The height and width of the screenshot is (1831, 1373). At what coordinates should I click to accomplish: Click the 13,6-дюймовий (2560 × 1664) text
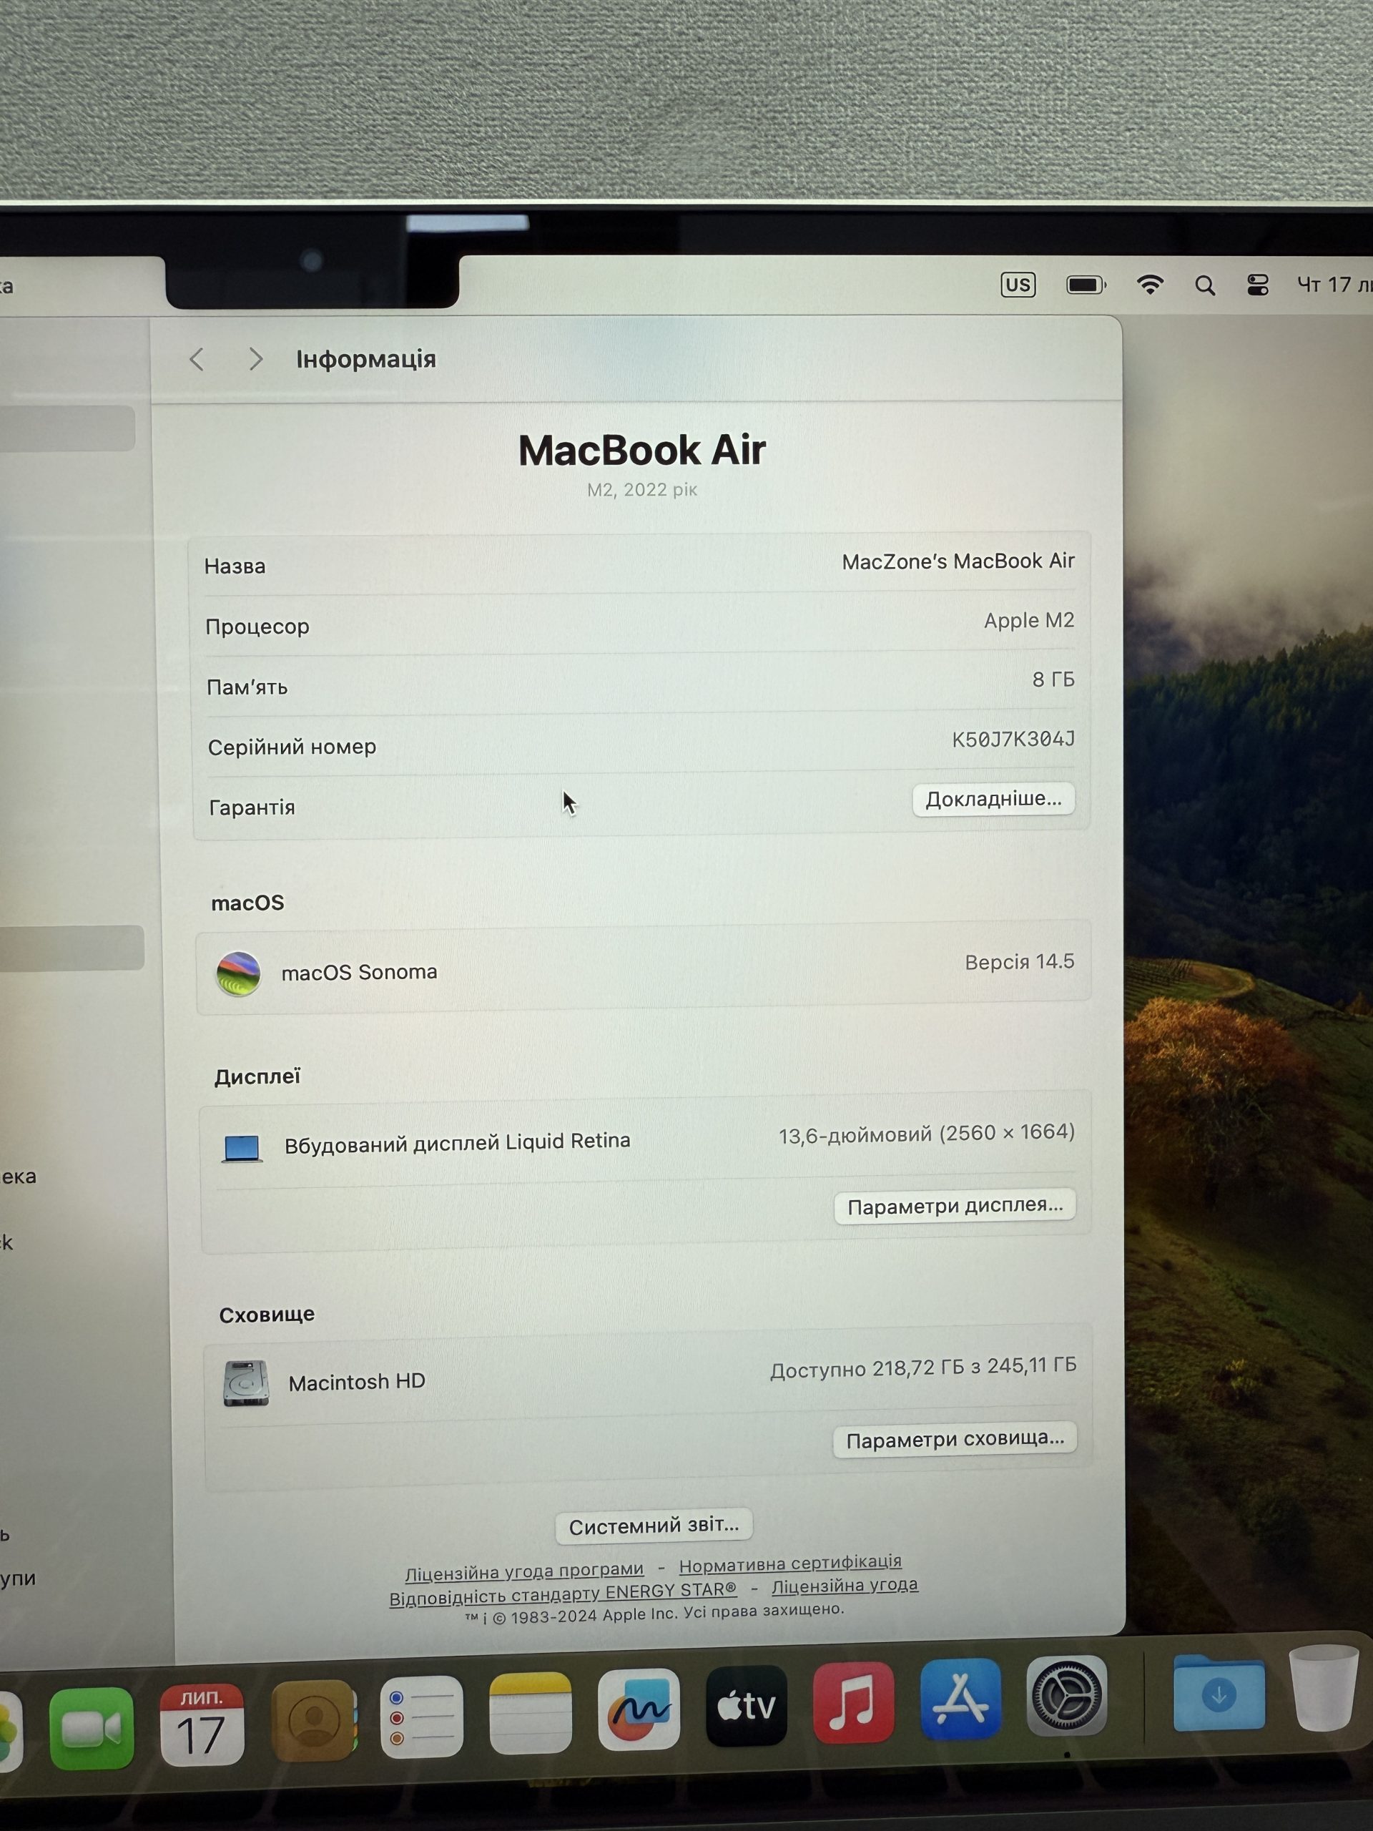coord(927,1134)
